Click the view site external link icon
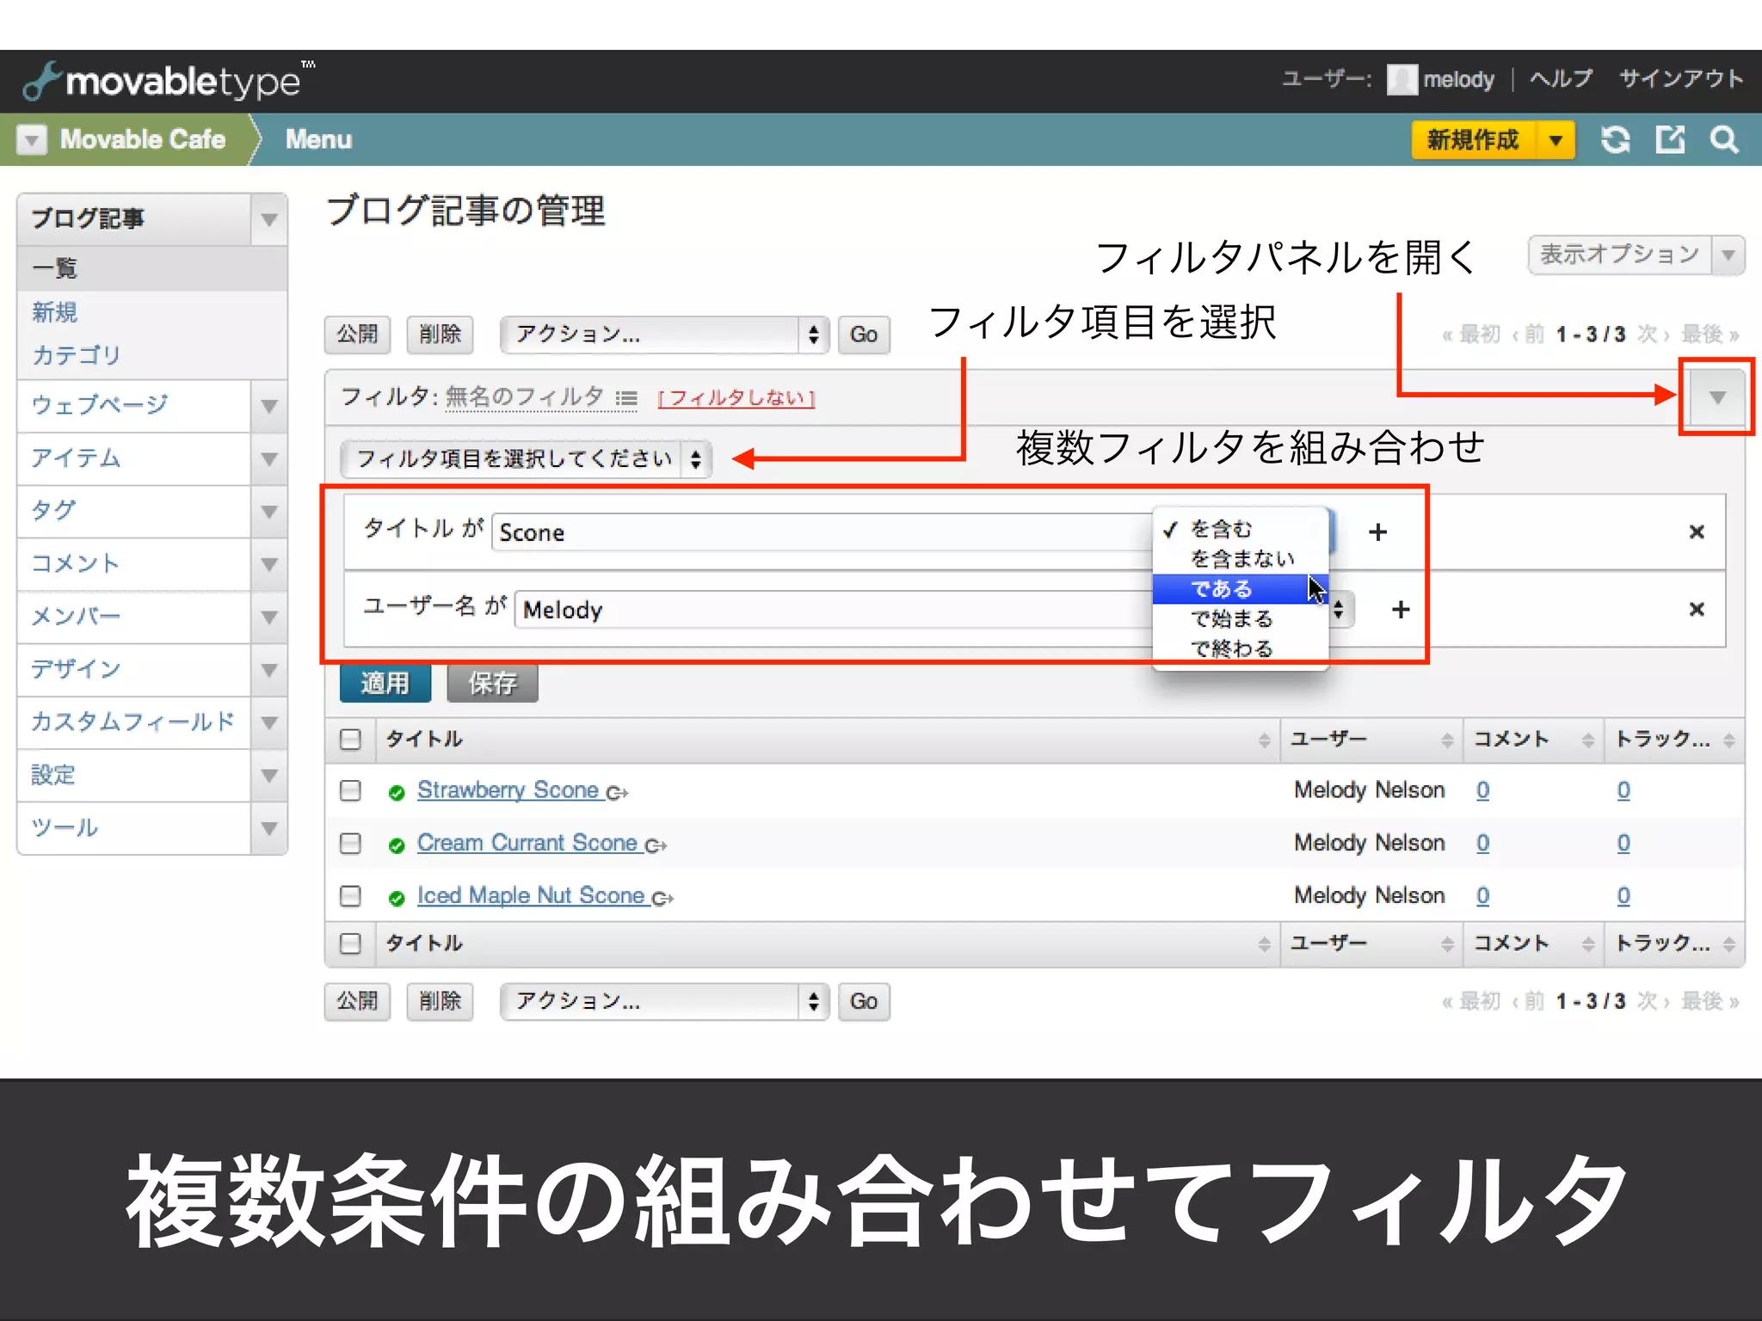Image resolution: width=1762 pixels, height=1321 pixels. pyautogui.click(x=1670, y=139)
